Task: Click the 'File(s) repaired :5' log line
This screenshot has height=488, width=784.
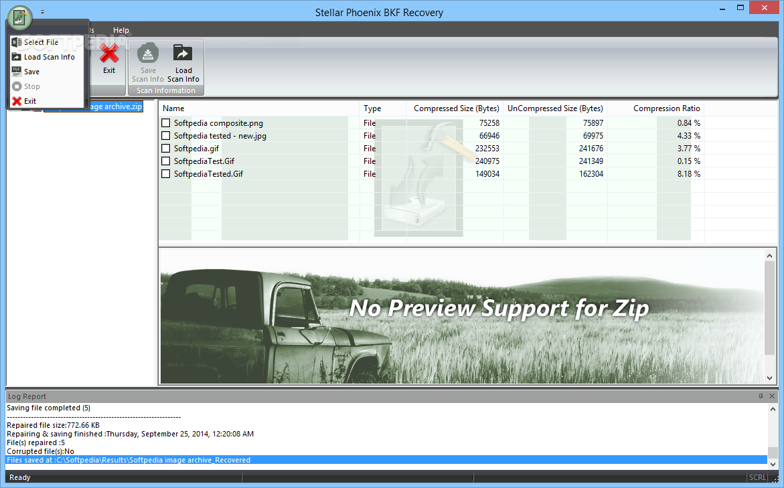Action: click(x=35, y=442)
